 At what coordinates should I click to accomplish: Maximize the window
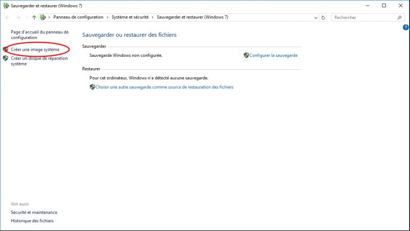coord(384,6)
